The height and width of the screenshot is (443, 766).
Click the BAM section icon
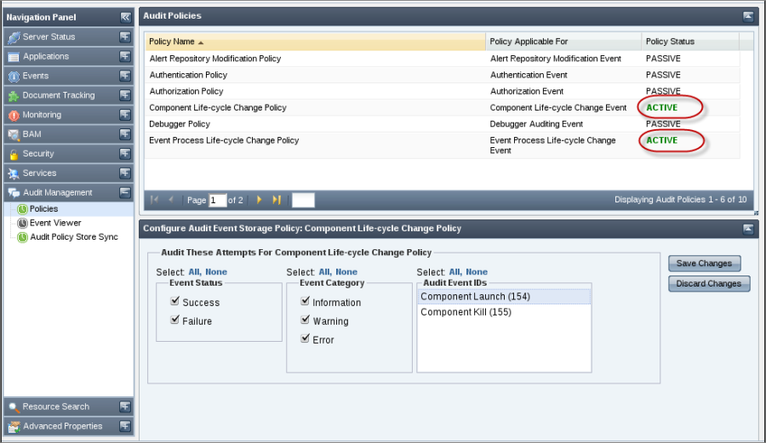coord(14,135)
